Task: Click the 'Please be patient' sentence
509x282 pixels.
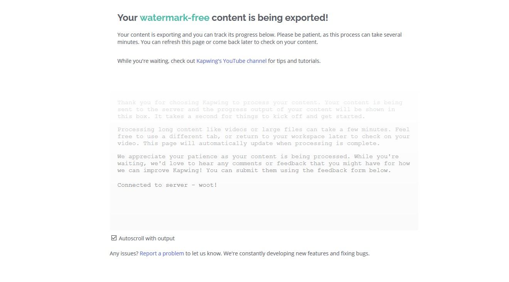Action: (339, 35)
